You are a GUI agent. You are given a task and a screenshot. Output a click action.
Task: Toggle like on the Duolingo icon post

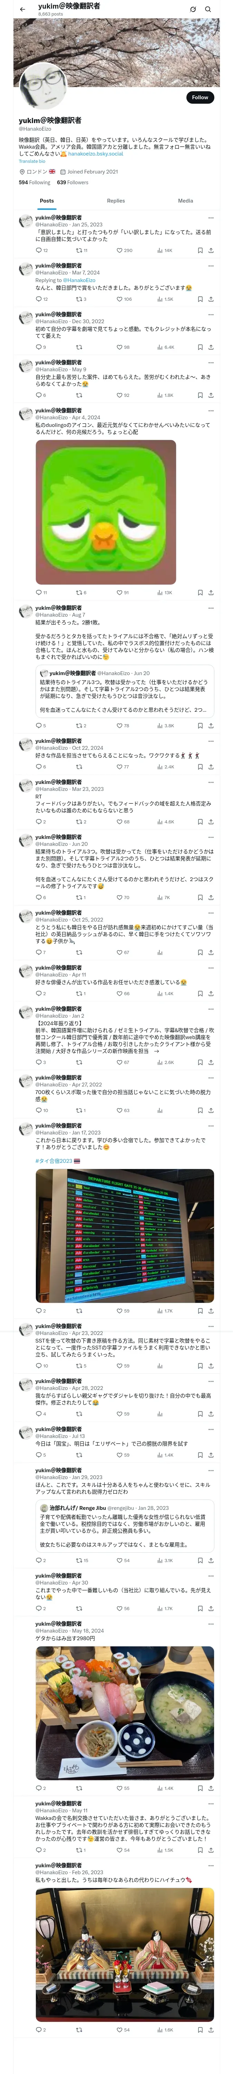coord(119,592)
